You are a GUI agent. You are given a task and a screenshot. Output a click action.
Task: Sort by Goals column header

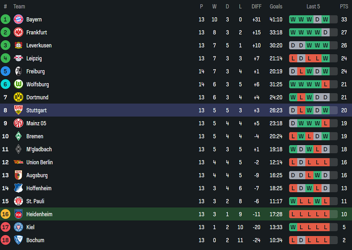point(276,6)
